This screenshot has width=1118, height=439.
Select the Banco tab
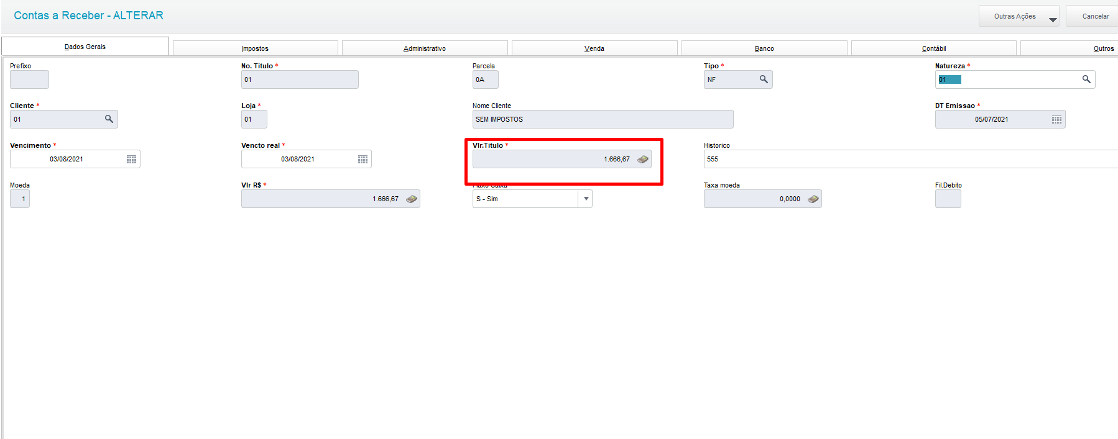point(764,48)
